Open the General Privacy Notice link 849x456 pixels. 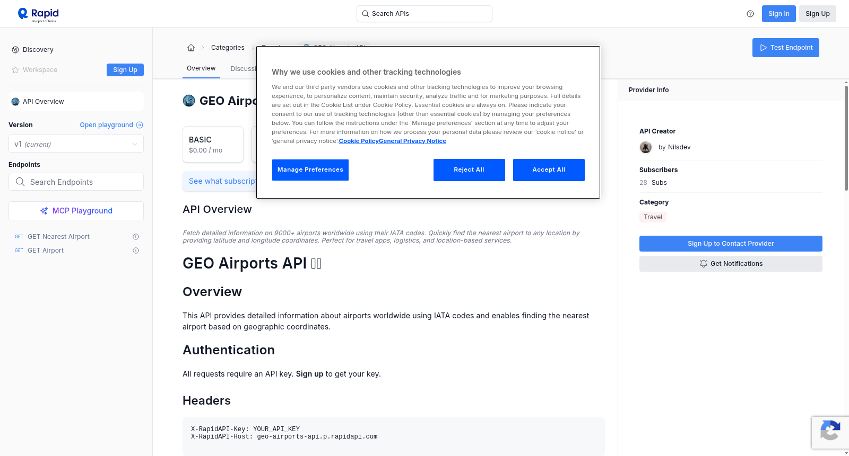point(412,141)
